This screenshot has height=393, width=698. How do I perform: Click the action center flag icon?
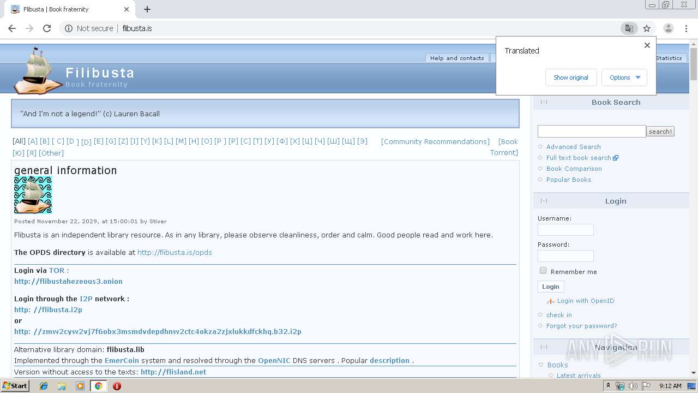(x=646, y=386)
